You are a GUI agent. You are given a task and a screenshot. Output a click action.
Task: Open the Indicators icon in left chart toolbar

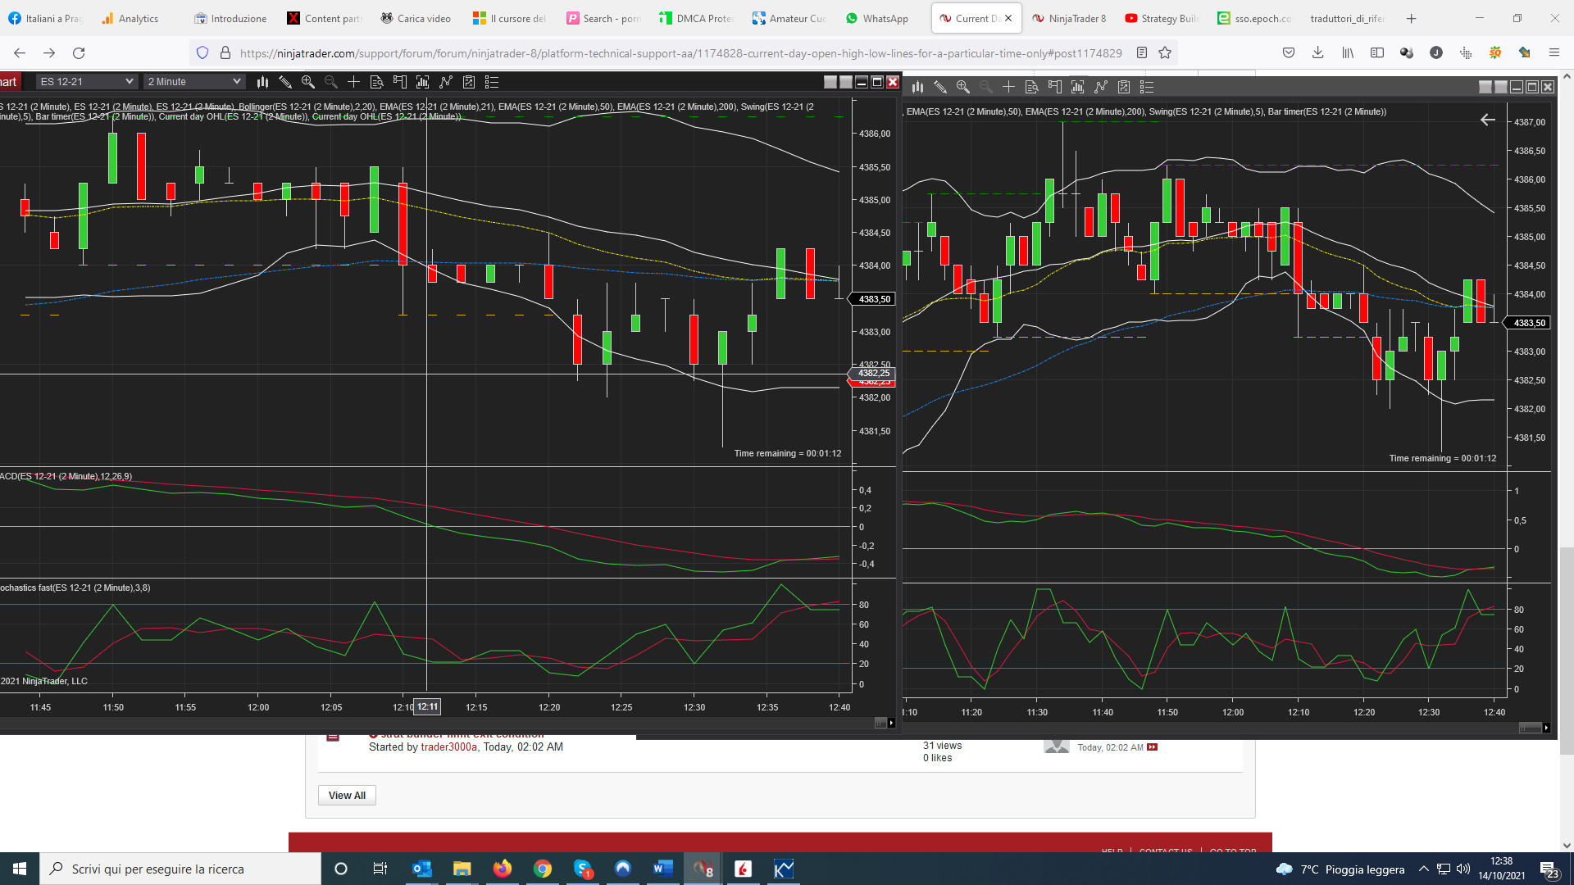[x=446, y=82]
